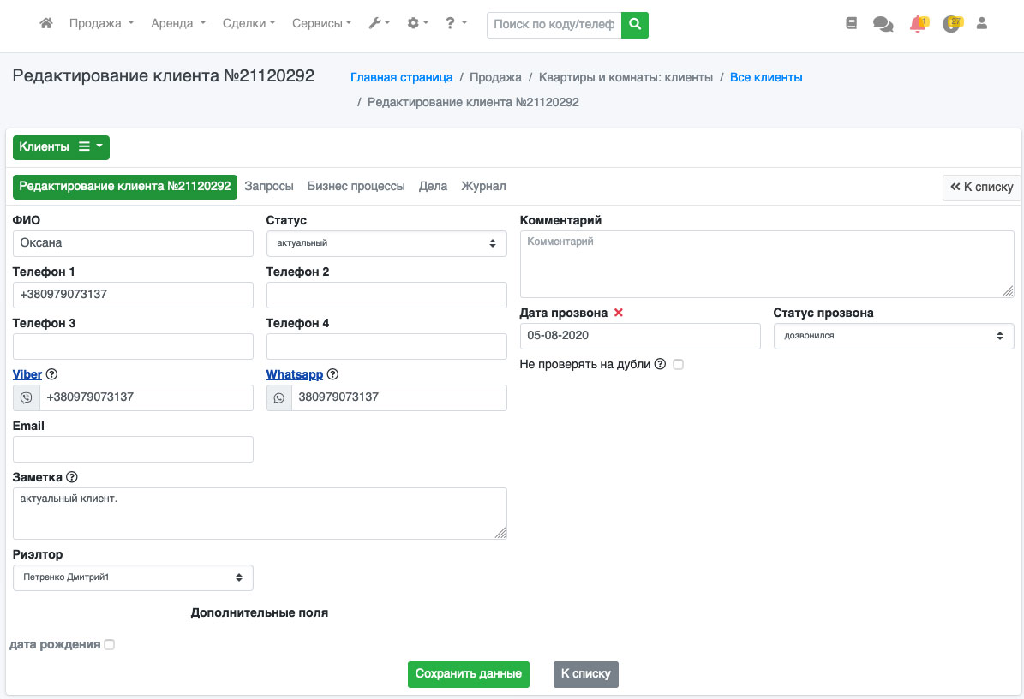The width and height of the screenshot is (1024, 699).
Task: Open the chat messages icon
Action: coord(883,24)
